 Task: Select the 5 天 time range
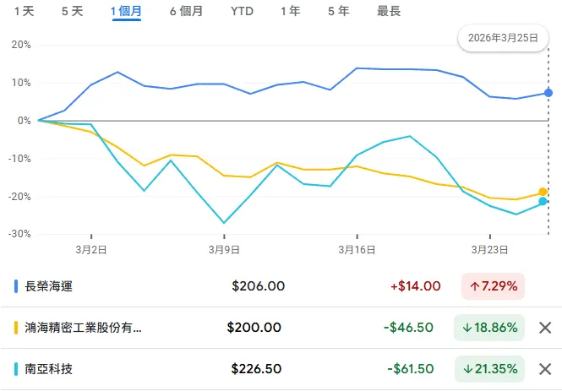73,12
